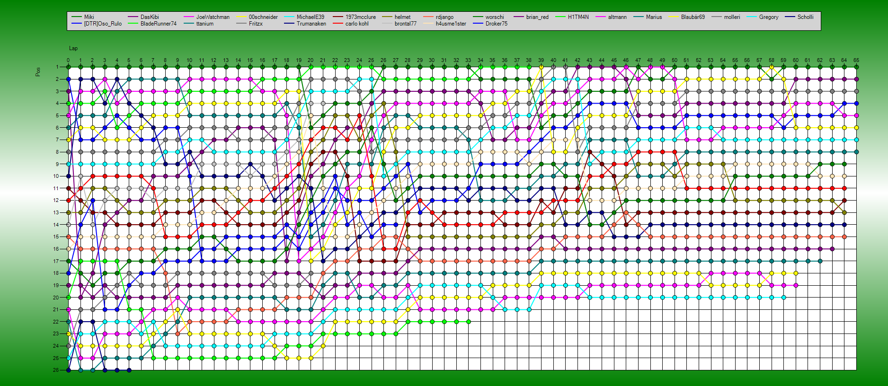Click the Pos axis title
This screenshot has width=888, height=386.
[x=38, y=72]
